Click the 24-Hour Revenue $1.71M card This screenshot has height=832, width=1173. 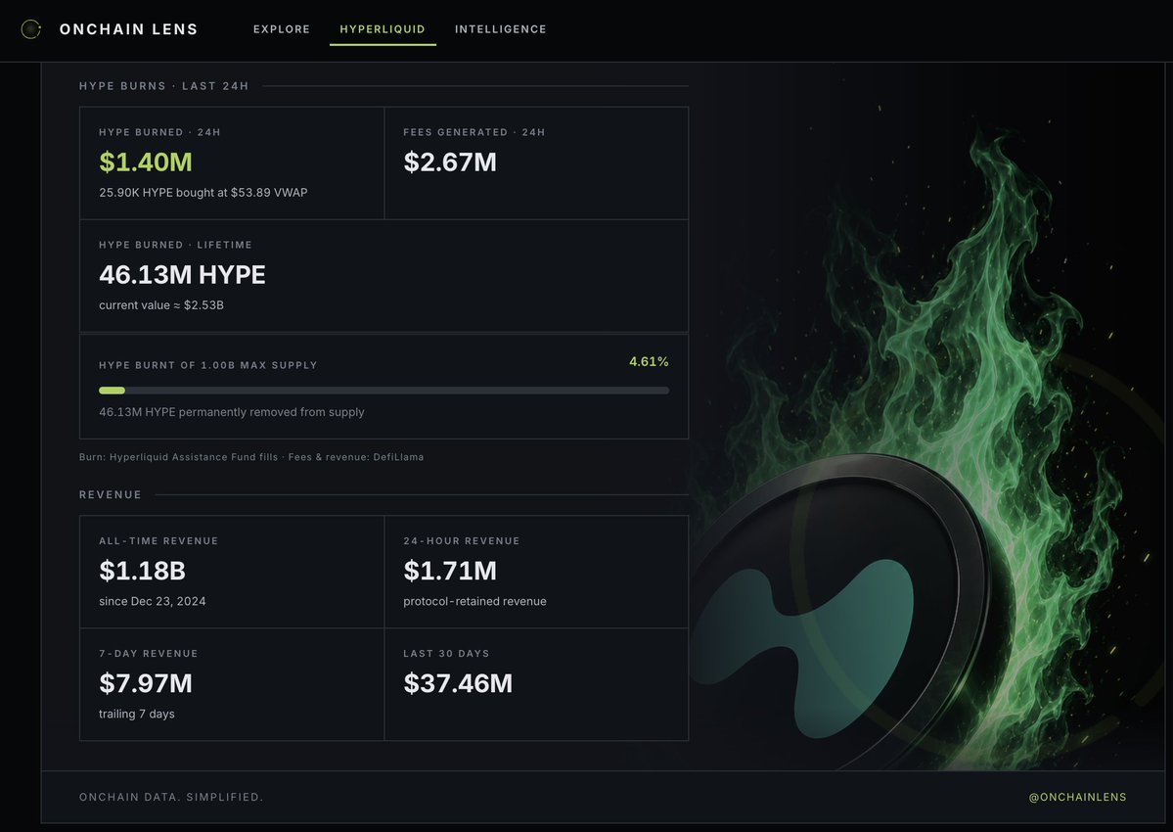[x=536, y=572]
